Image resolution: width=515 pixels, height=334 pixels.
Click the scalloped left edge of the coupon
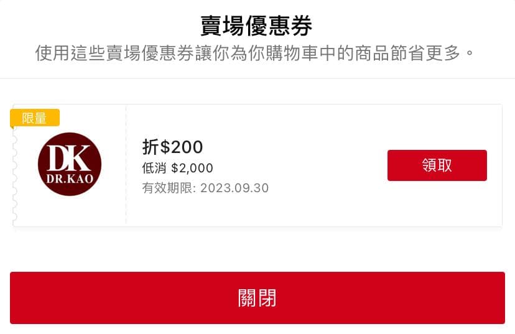(14, 180)
